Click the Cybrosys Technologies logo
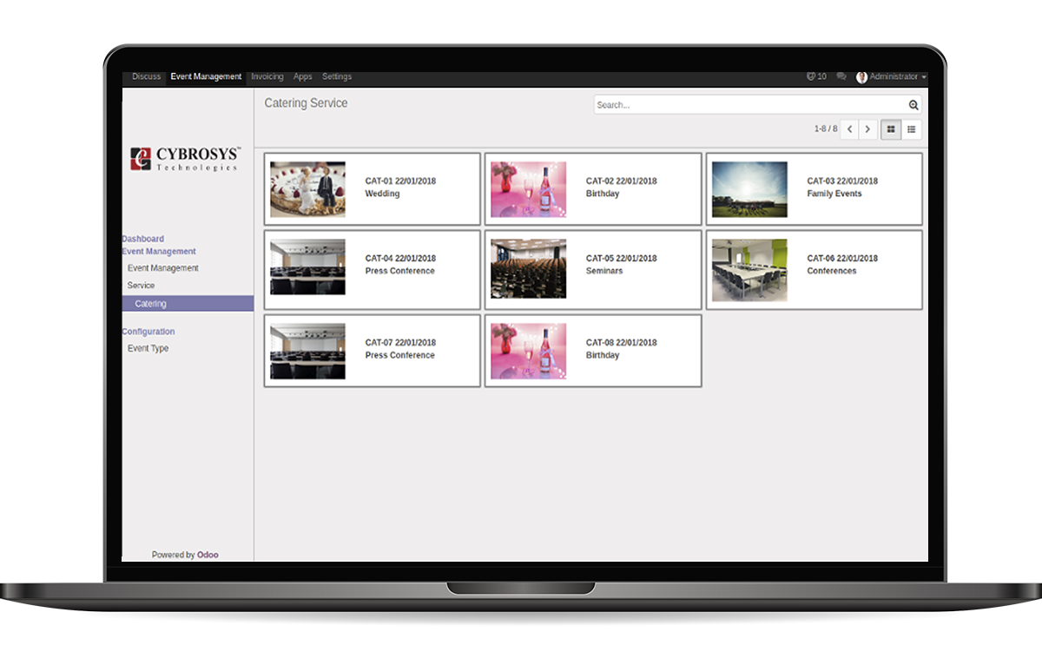The image size is (1042, 665). [x=185, y=159]
